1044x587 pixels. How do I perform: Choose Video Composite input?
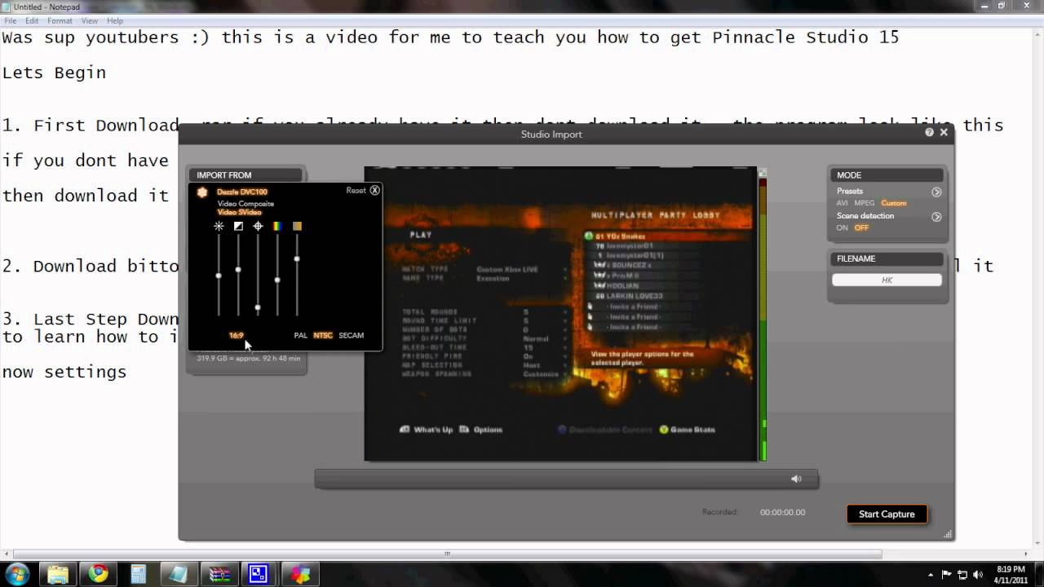coord(246,204)
